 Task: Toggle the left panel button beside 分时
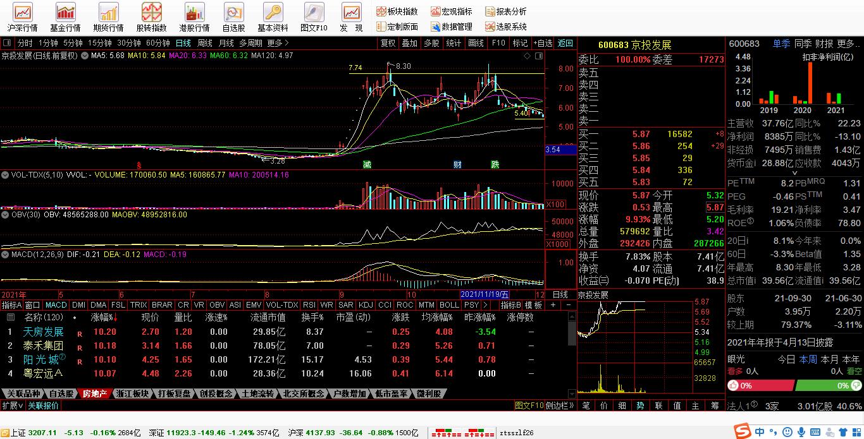[7, 43]
